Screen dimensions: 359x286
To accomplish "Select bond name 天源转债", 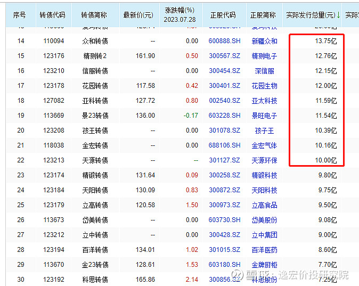I will [x=95, y=160].
